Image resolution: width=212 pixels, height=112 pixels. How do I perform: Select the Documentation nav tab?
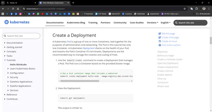click(55, 23)
